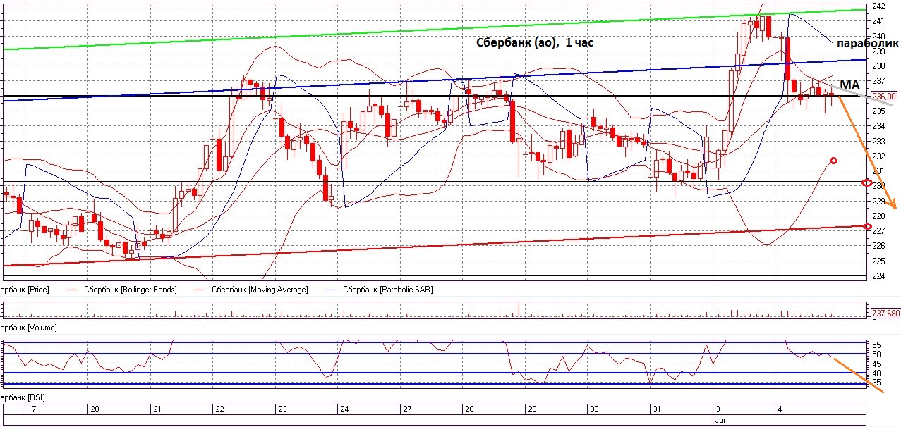Image resolution: width=901 pixels, height=427 pixels.
Task: Click RSI scale value 35
Action: 877,382
